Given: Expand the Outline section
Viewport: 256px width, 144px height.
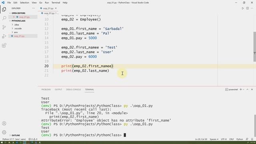Looking at the screenshot, I should (x=16, y=135).
